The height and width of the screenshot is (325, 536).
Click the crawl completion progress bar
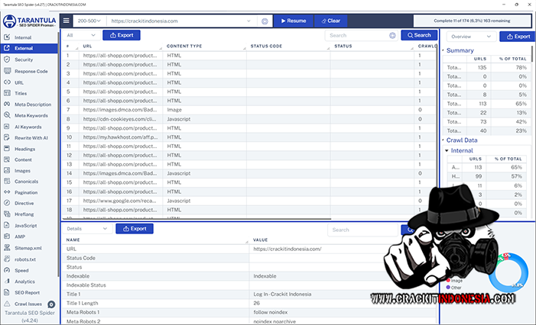pos(471,21)
